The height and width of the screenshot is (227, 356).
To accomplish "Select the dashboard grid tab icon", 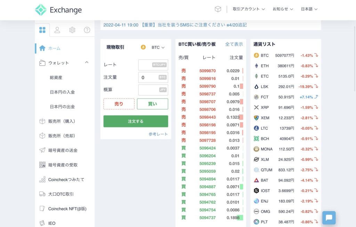I will point(42,30).
